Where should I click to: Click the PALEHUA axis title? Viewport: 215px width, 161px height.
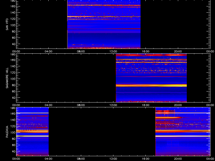(7, 132)
